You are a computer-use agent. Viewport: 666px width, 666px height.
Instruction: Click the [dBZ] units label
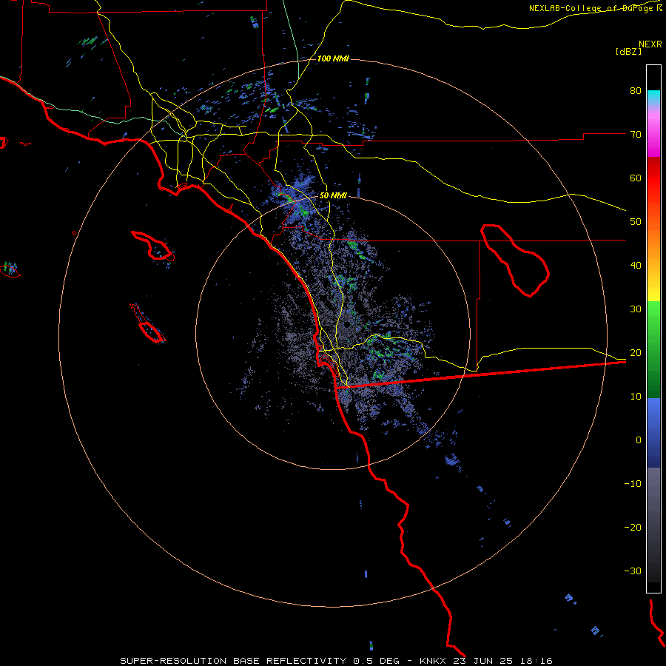click(628, 51)
